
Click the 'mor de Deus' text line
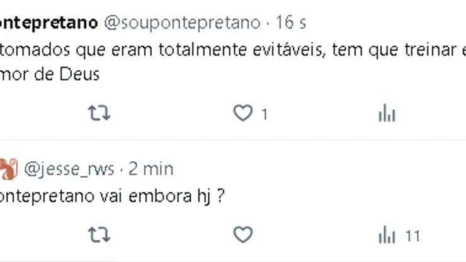click(49, 74)
